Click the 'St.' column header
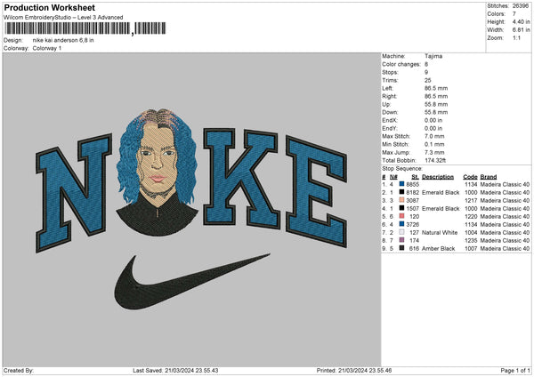The height and width of the screenshot is (377, 534). click(415, 177)
